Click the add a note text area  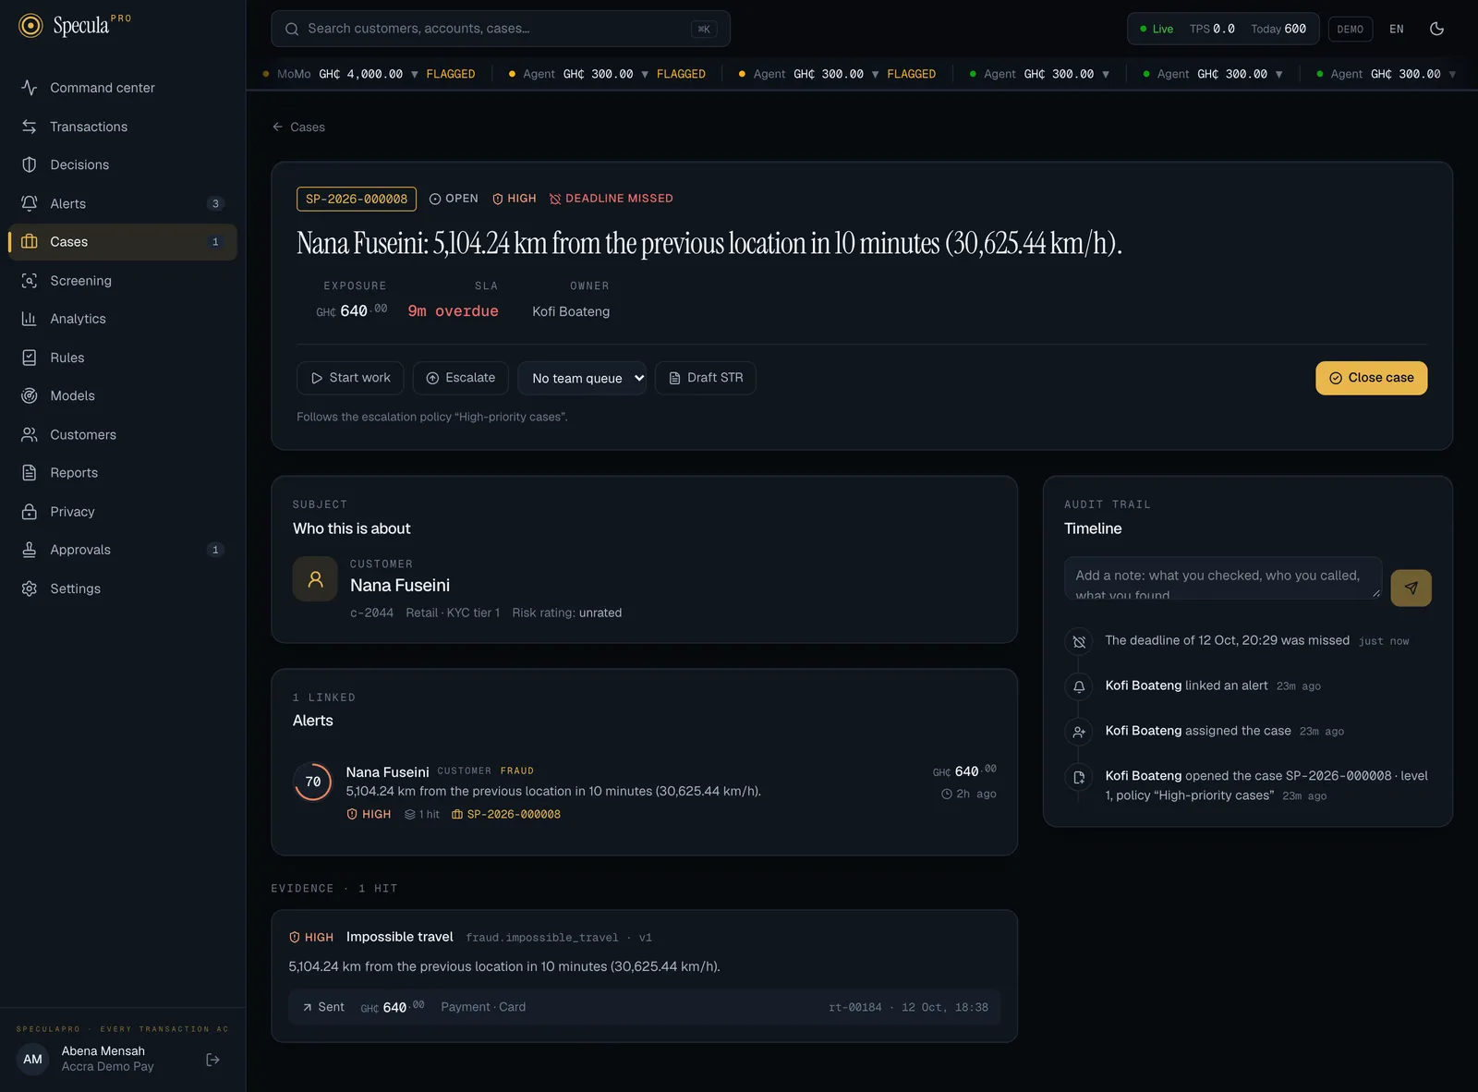click(x=1223, y=578)
